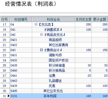Click account code 041
This screenshot has width=108, height=99.
tap(13, 30)
